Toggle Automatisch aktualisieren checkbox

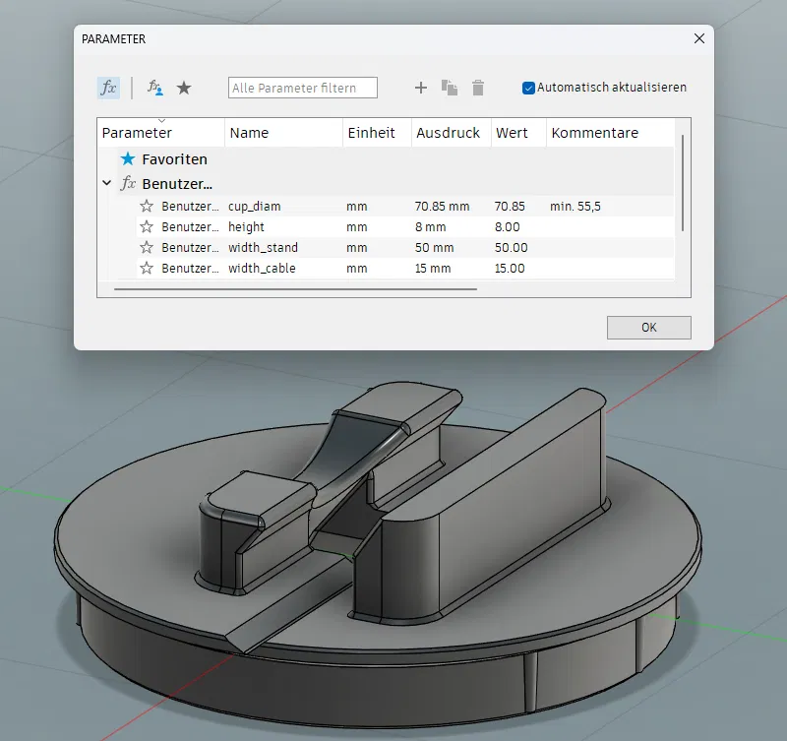528,88
